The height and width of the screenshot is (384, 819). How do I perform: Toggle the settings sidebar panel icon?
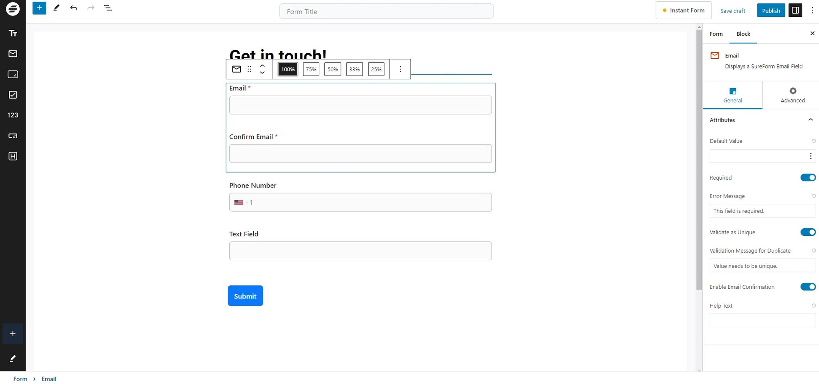795,10
